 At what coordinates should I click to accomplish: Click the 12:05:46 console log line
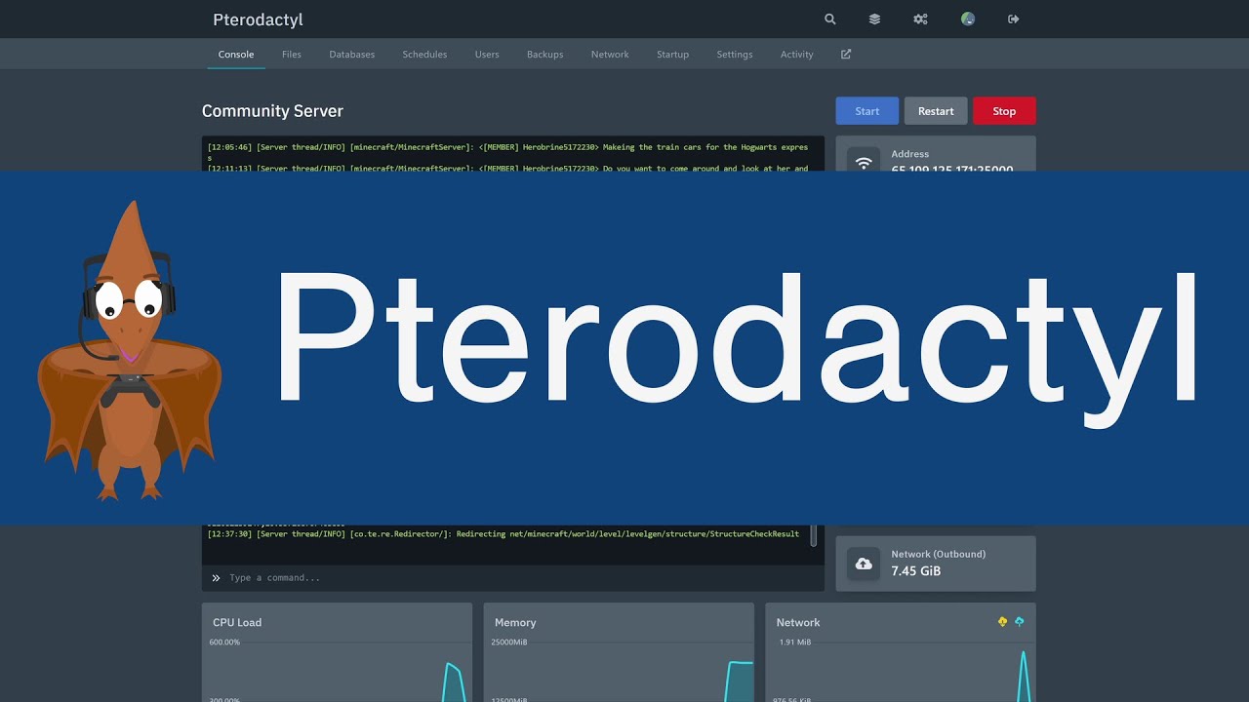[x=507, y=151]
